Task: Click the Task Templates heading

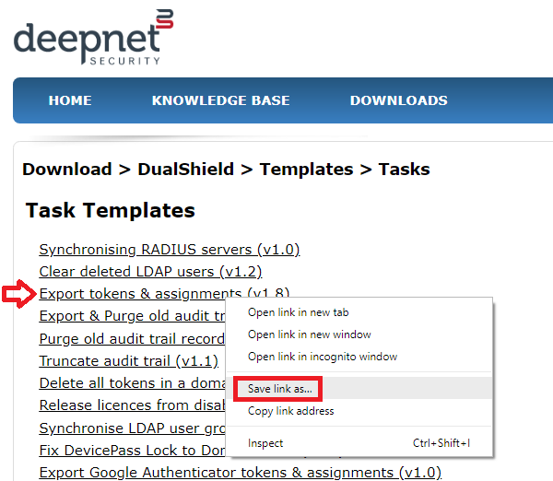Action: [110, 211]
